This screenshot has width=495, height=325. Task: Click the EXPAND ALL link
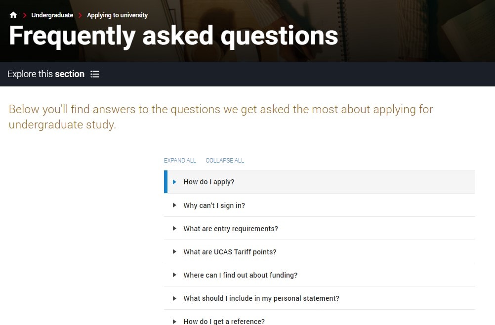[180, 161]
